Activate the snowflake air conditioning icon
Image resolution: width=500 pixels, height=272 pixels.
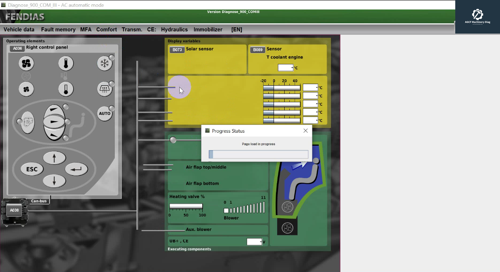[x=105, y=63]
